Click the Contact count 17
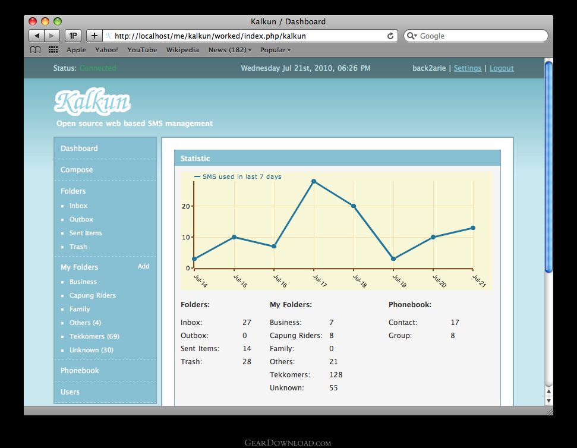577x448 pixels. 455,322
